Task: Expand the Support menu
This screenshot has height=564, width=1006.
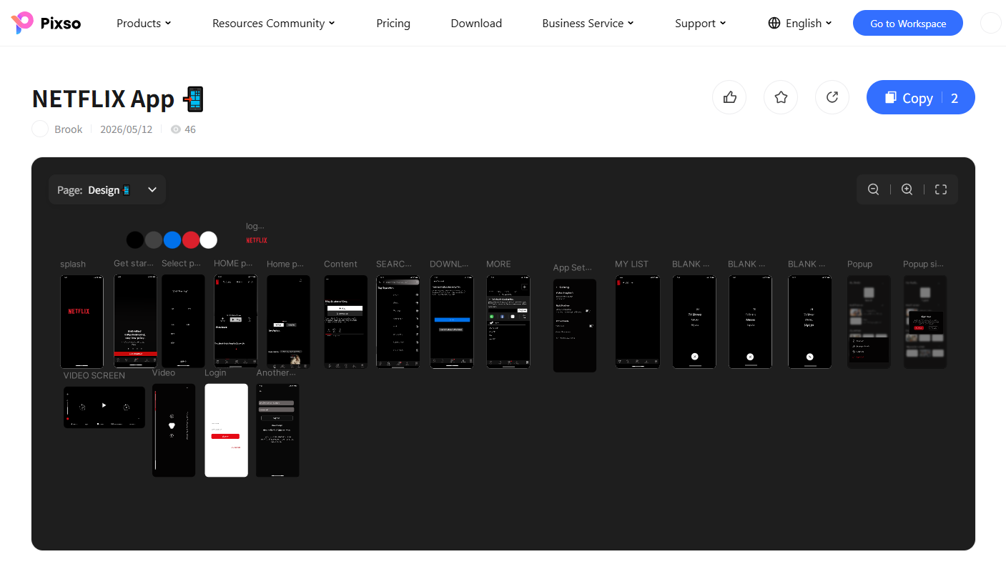Action: coord(700,23)
